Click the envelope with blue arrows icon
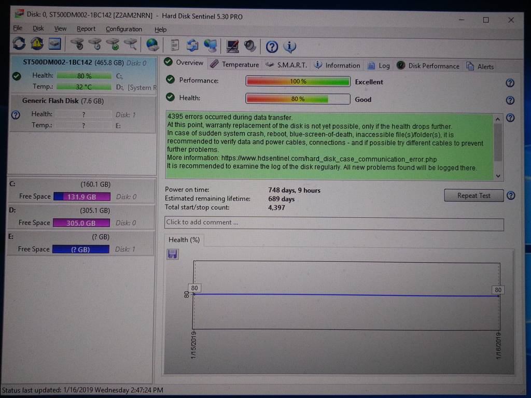Viewport: 531px width, 398px height. pos(192,46)
